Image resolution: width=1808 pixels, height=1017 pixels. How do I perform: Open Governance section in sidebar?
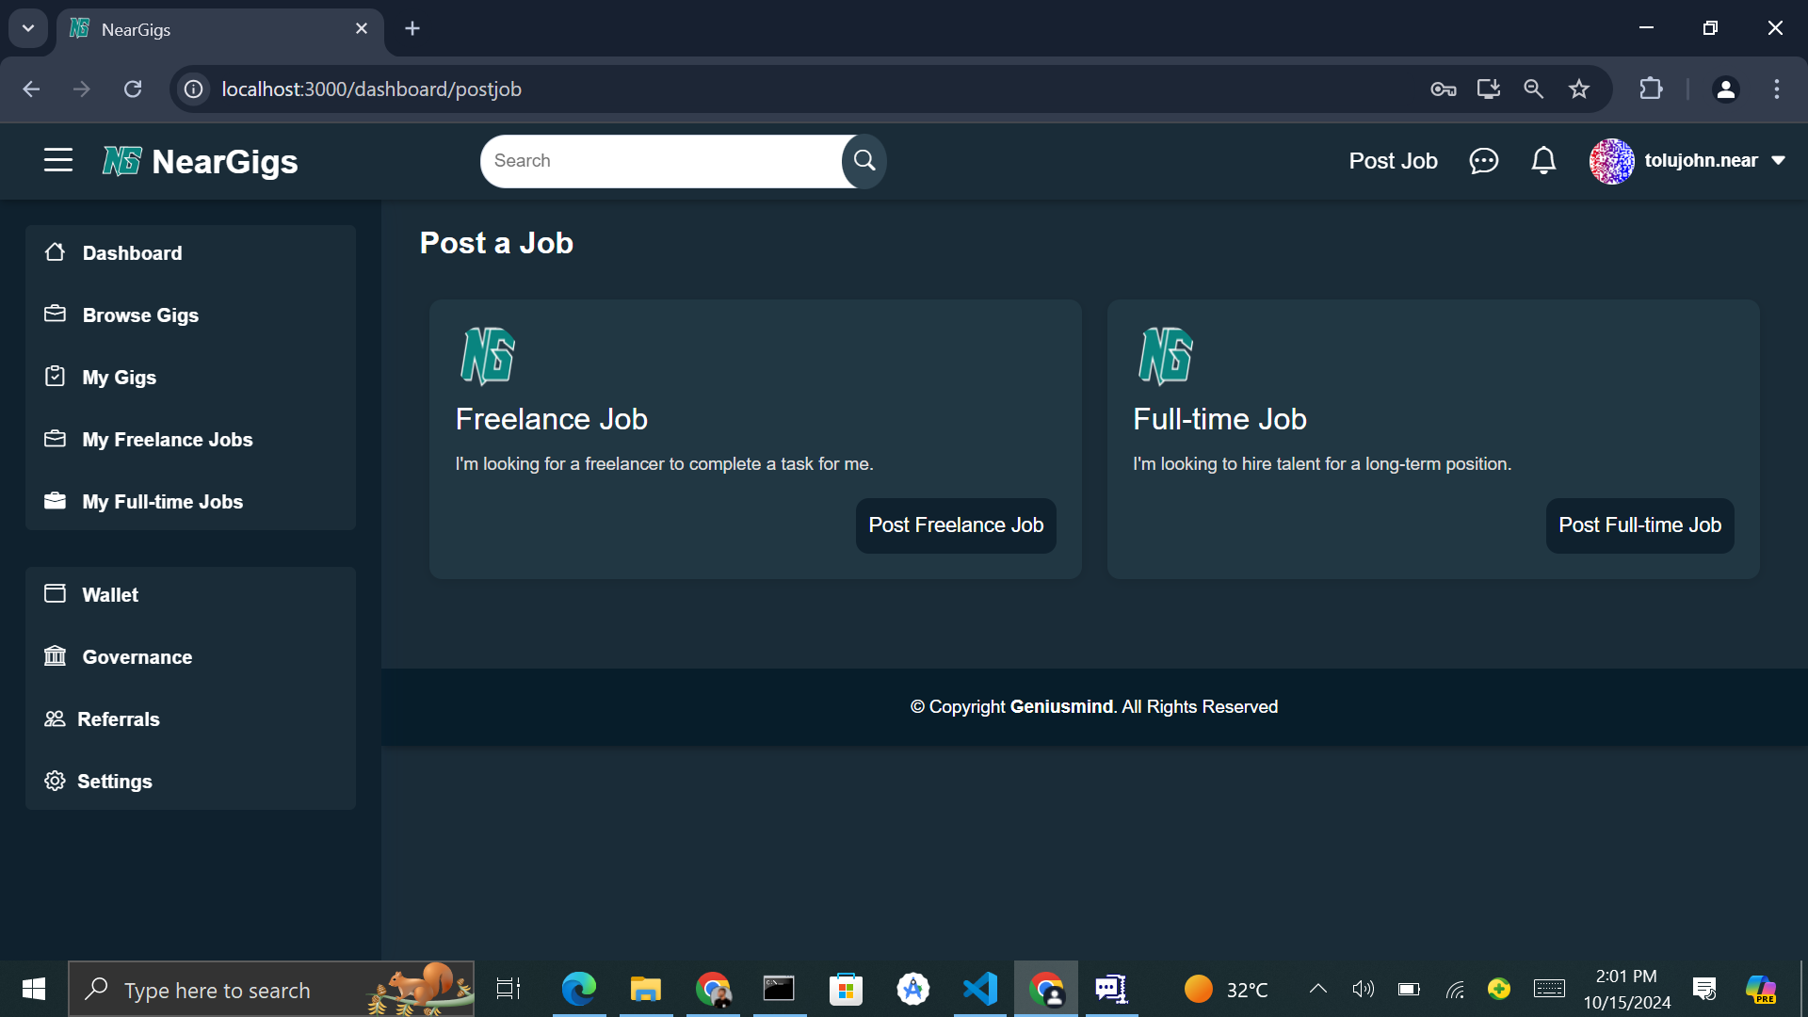coord(137,656)
